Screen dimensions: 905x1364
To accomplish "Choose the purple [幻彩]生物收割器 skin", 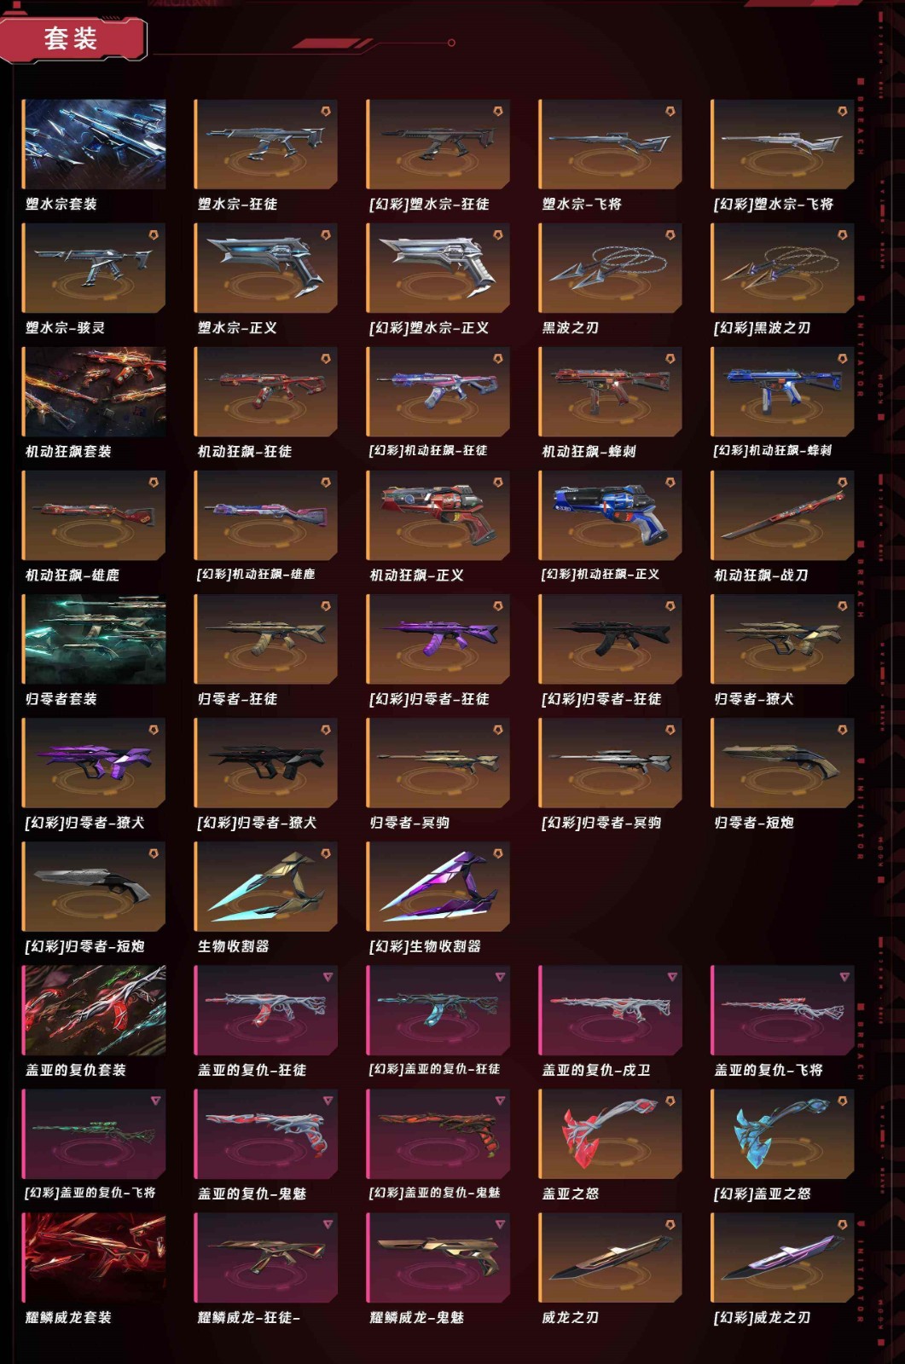I will [x=438, y=886].
